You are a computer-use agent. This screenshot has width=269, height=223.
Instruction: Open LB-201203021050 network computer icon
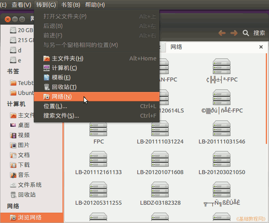coord(222,160)
